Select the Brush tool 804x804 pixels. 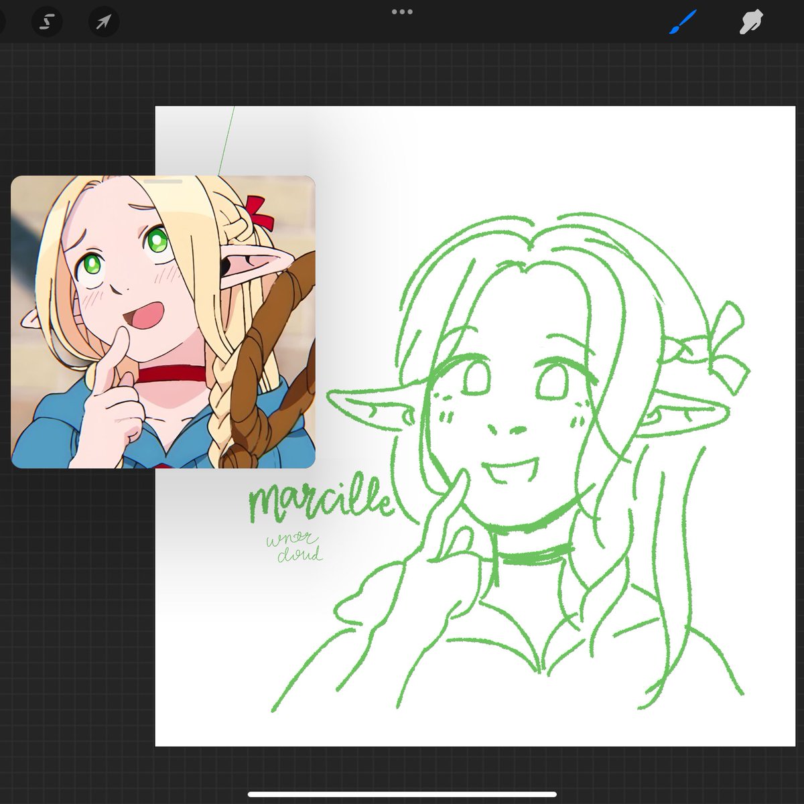coord(683,23)
